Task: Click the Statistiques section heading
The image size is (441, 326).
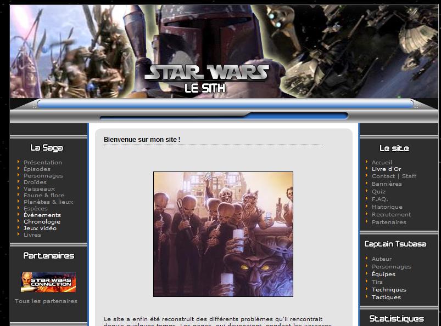Action: [x=397, y=318]
